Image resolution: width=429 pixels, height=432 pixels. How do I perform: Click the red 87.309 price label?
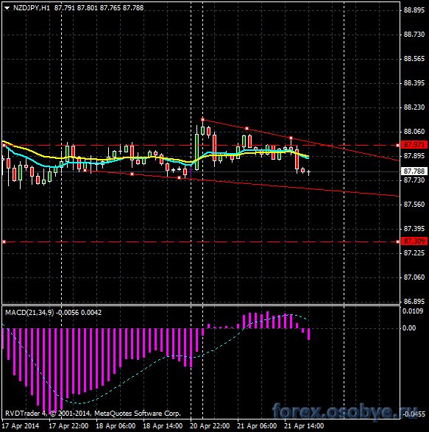(414, 241)
